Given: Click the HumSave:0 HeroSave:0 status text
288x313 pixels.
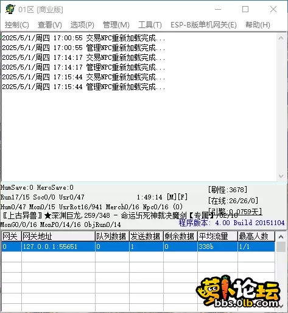Looking at the screenshot, I should (37, 187).
